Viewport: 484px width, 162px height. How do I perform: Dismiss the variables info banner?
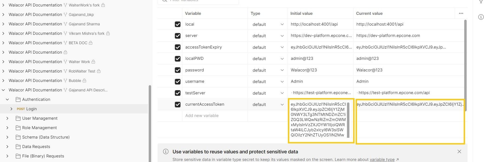click(x=459, y=151)
